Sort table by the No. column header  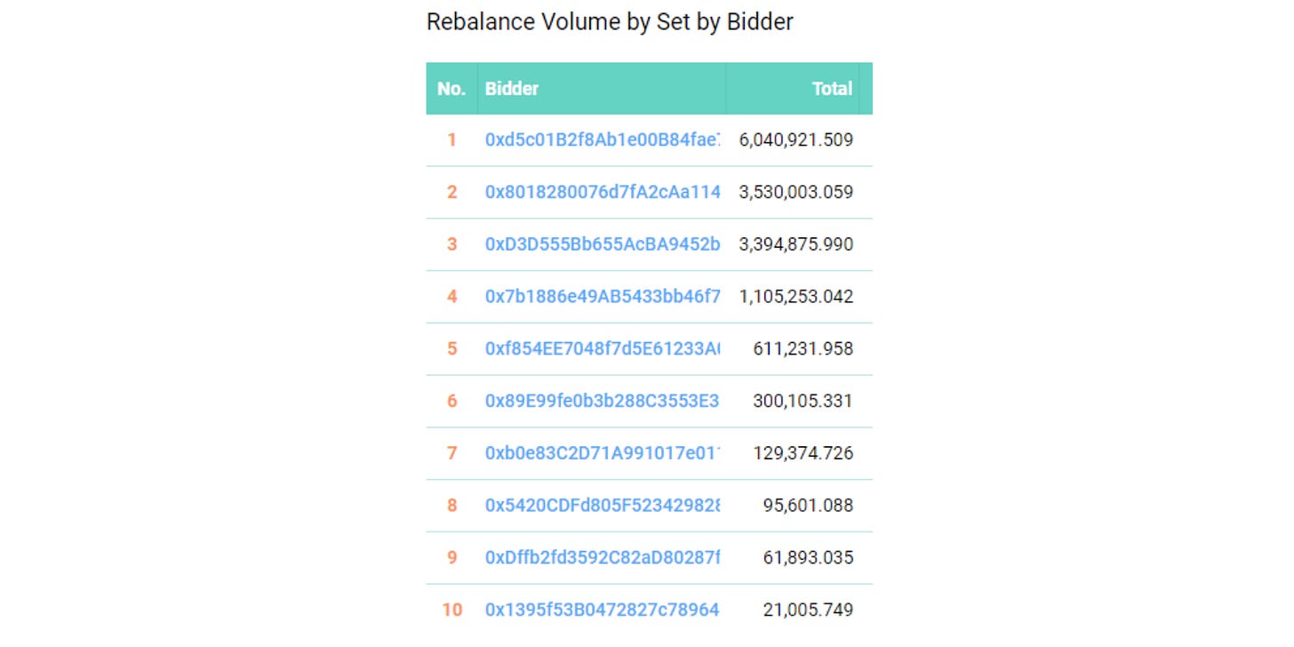[x=451, y=89]
